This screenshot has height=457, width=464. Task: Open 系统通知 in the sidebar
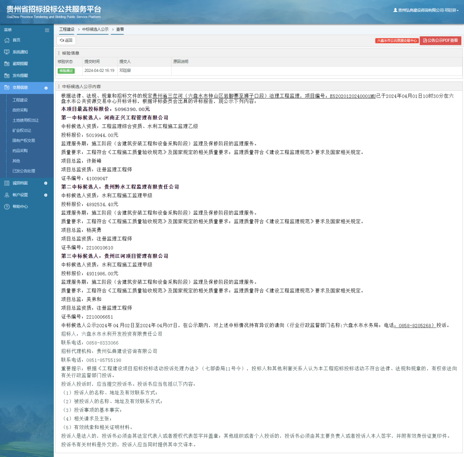click(x=20, y=52)
